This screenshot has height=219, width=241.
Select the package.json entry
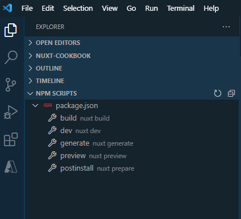132,105
